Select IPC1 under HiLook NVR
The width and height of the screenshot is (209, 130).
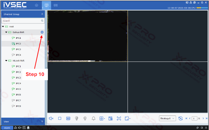coord(18,66)
